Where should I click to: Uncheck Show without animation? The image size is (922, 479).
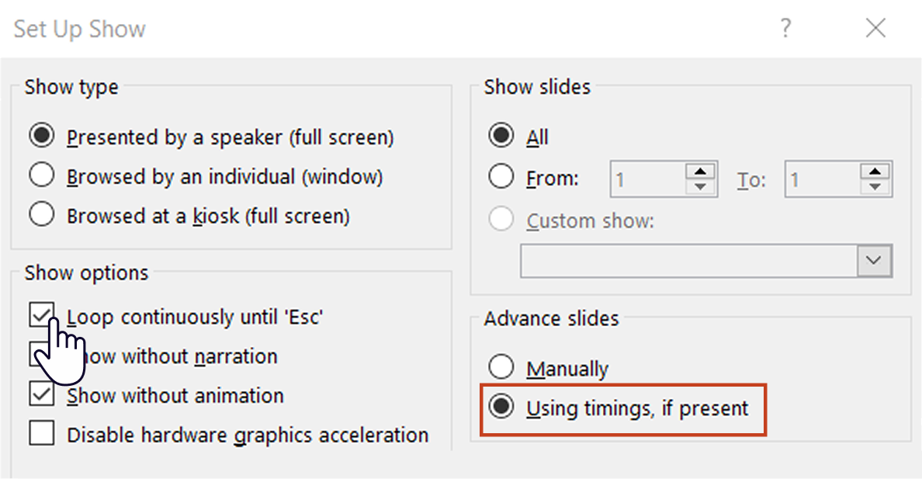(x=41, y=394)
